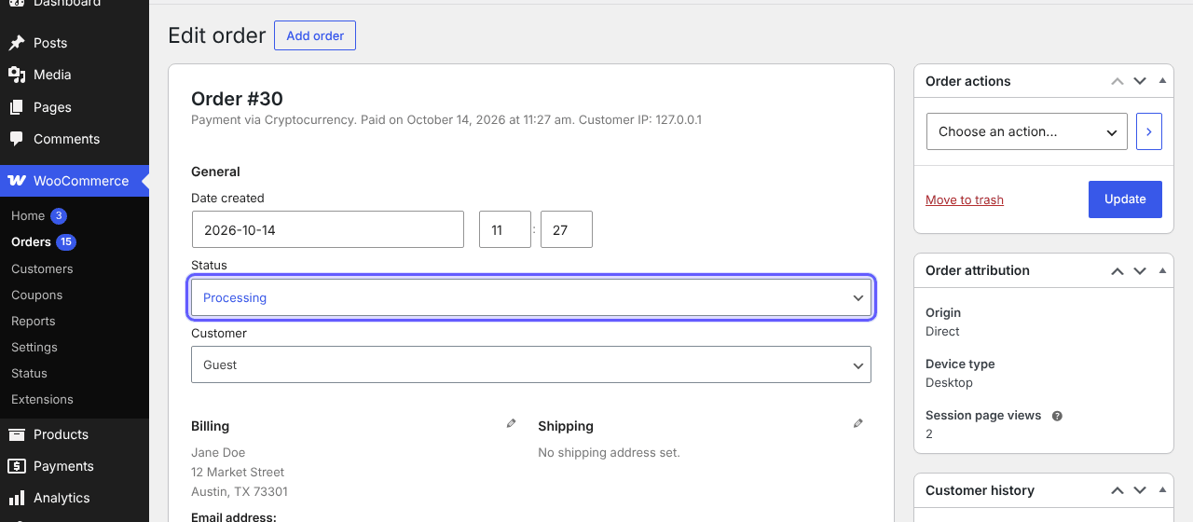
Task: Click the Origin value Direct
Action: [942, 331]
